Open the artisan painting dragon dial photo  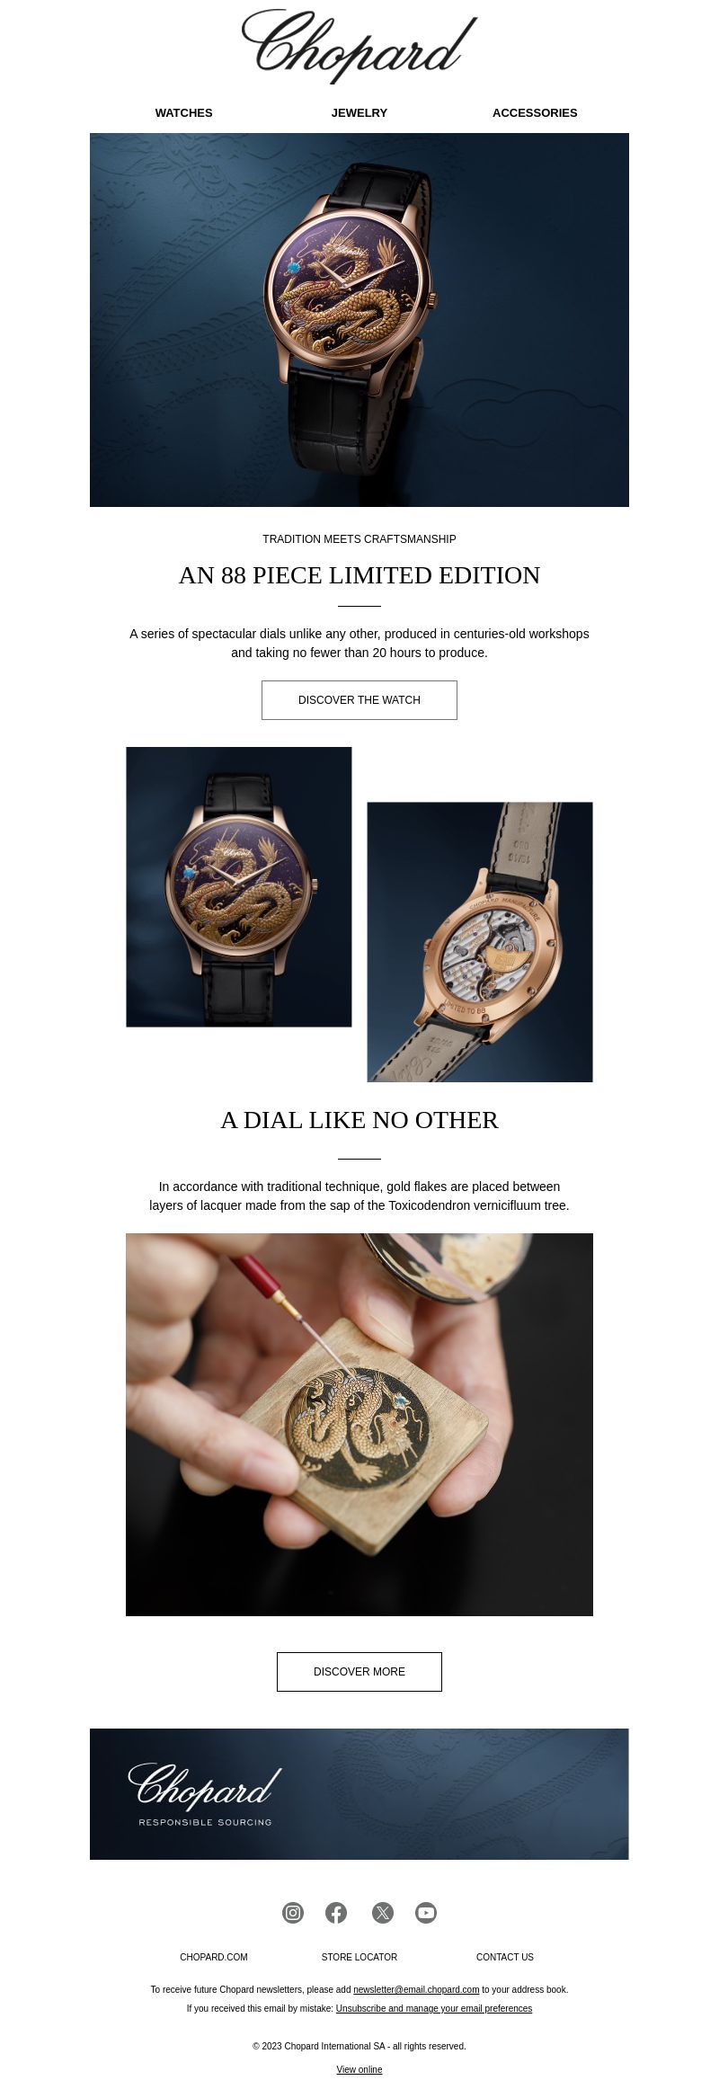point(359,1425)
